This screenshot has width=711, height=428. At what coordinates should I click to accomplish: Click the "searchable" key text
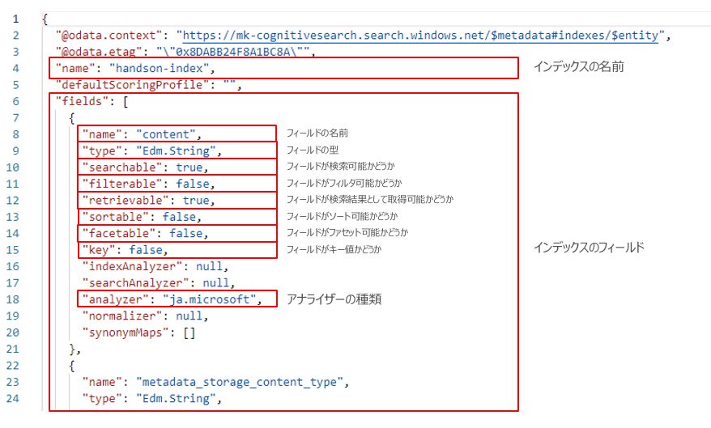122,167
